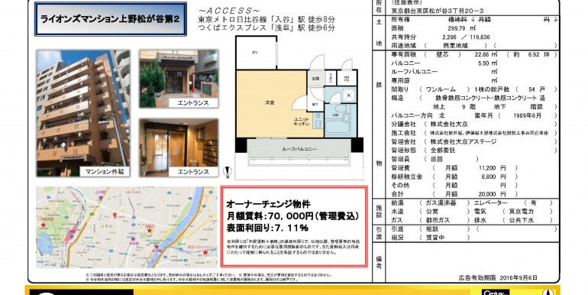Click the red star near 上野動物園
The width and height of the screenshot is (588, 295).
pos(44,225)
